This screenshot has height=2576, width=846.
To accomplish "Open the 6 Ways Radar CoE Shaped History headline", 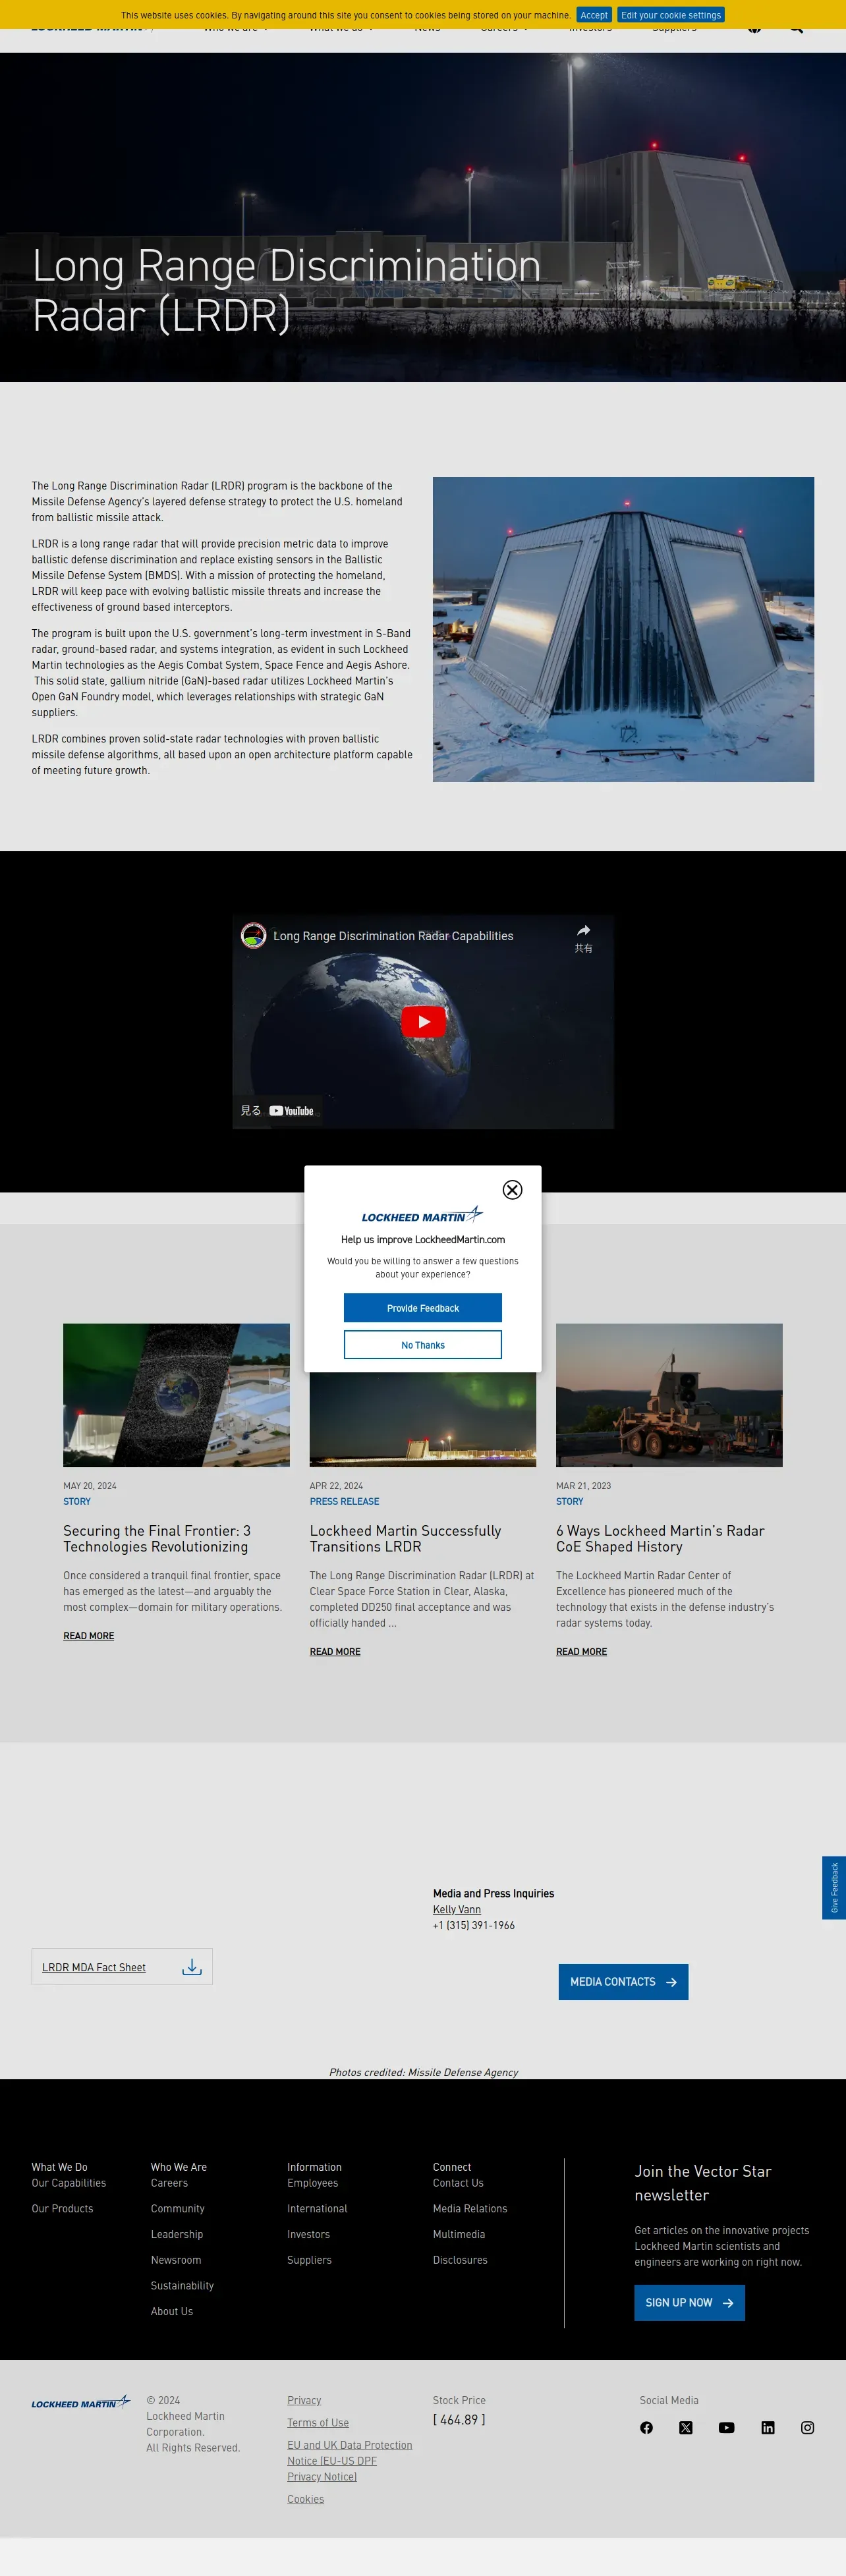I will click(x=660, y=1538).
